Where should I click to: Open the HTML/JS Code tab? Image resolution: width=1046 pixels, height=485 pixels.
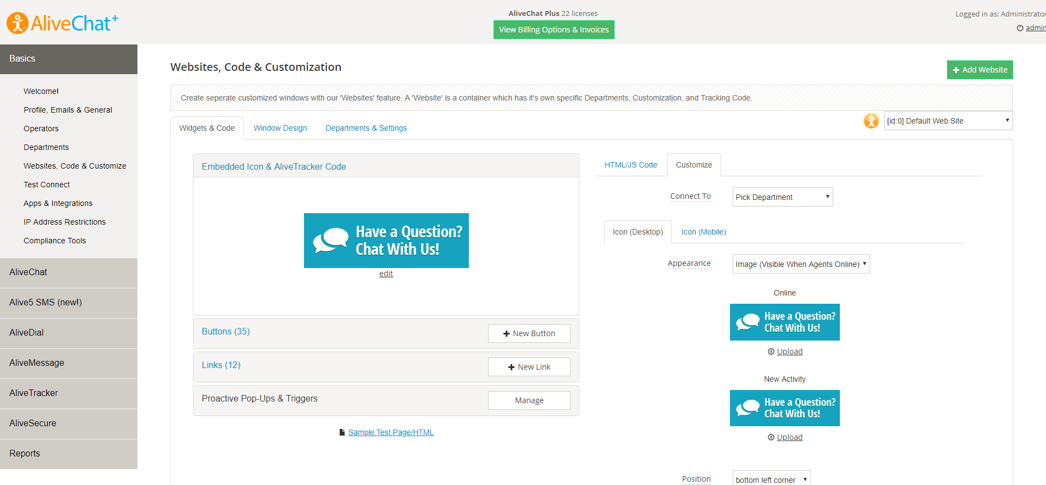point(631,165)
